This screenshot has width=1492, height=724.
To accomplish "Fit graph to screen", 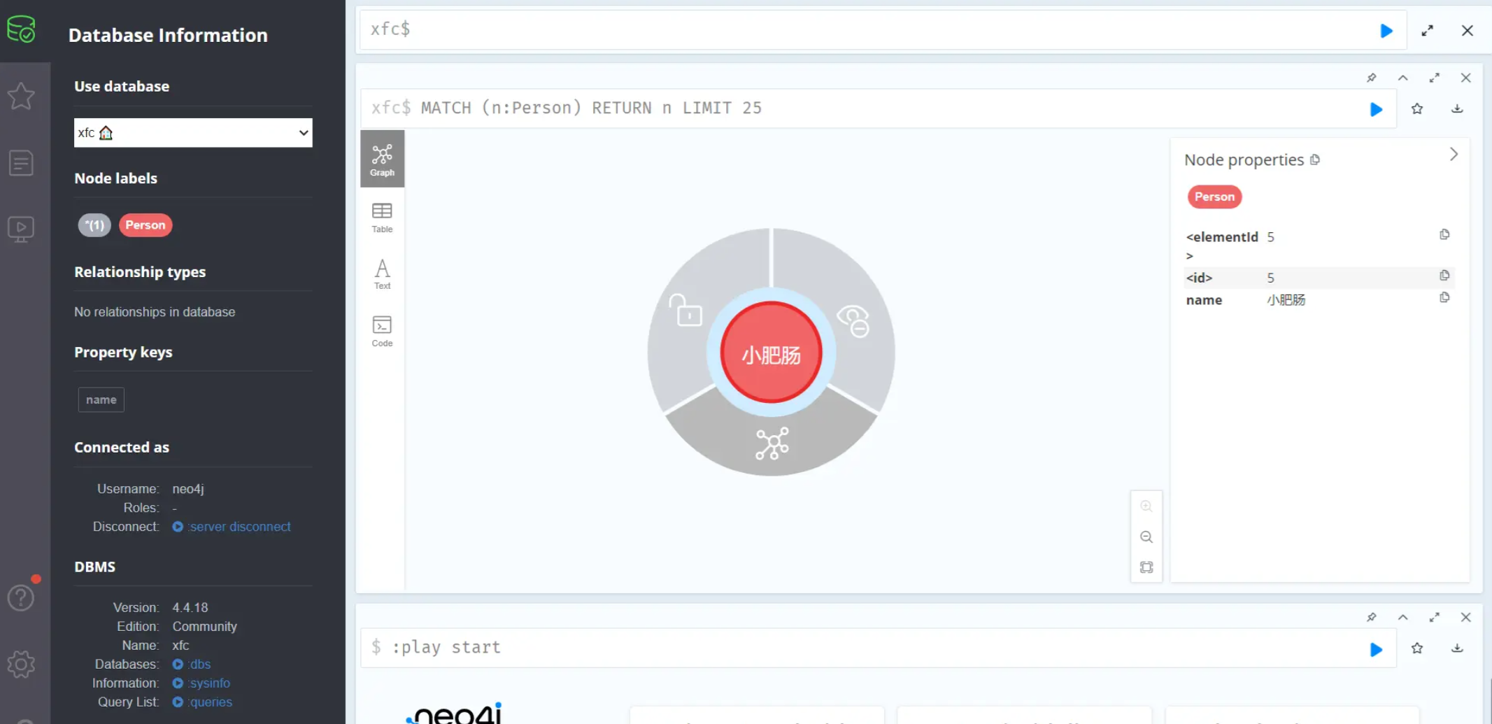I will tap(1146, 567).
